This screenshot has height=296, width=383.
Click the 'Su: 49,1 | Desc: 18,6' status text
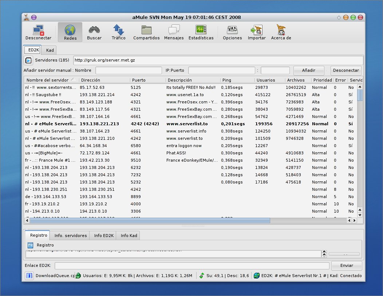pyautogui.click(x=228, y=276)
